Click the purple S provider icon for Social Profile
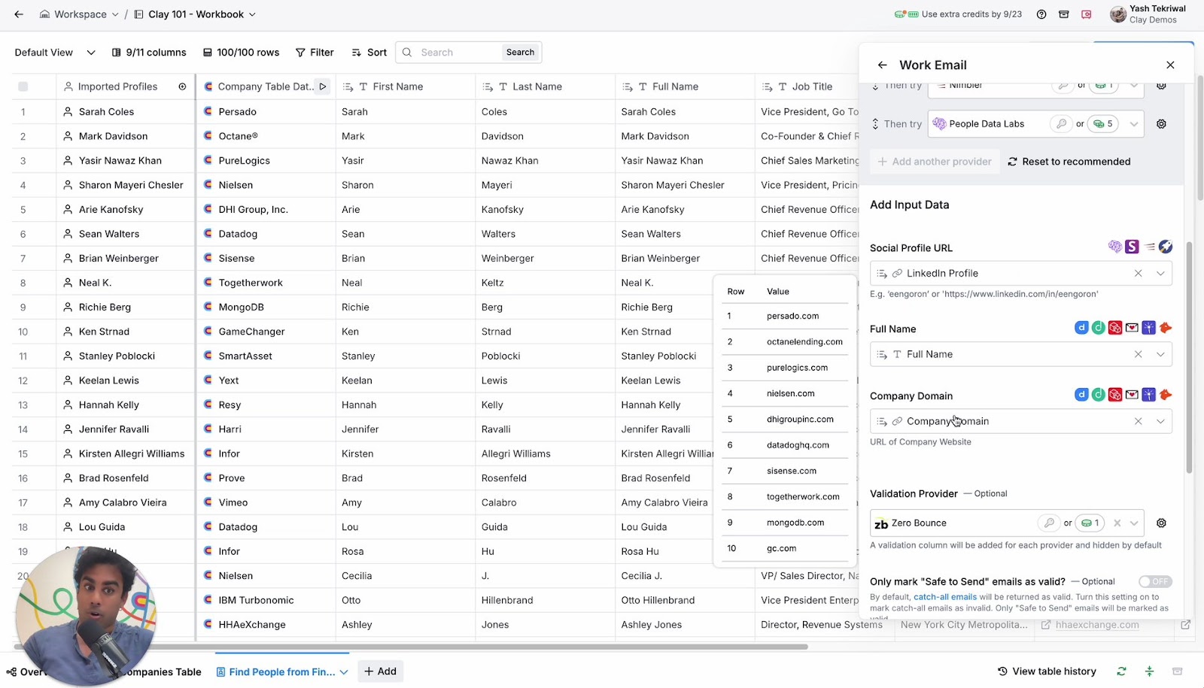Image resolution: width=1204 pixels, height=688 pixels. click(x=1132, y=247)
